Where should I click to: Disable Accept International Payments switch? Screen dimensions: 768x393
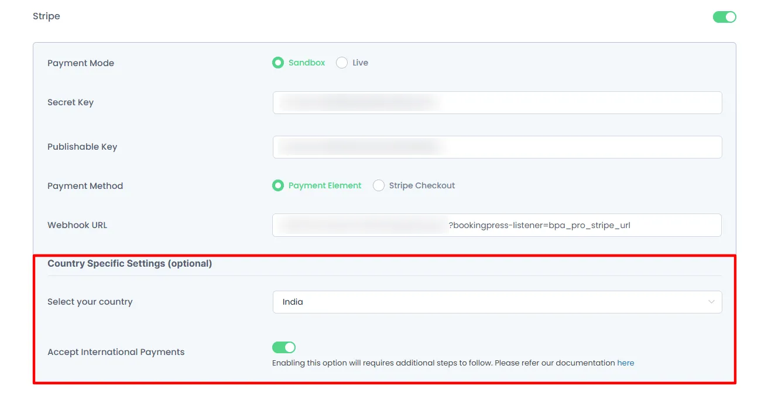pyautogui.click(x=284, y=347)
